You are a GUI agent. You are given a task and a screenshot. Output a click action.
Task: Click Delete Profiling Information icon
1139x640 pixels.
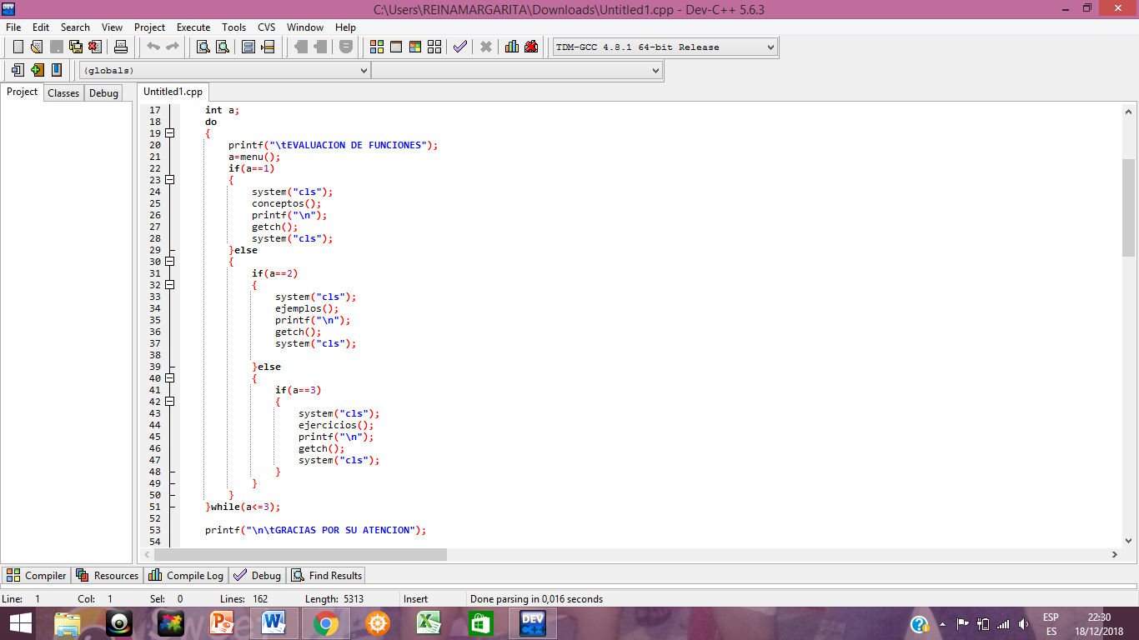(531, 47)
